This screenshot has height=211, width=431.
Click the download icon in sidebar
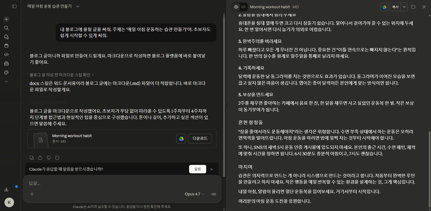pyautogui.click(x=6, y=189)
